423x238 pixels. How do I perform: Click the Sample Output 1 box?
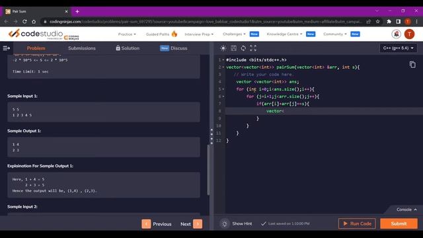(x=104, y=147)
